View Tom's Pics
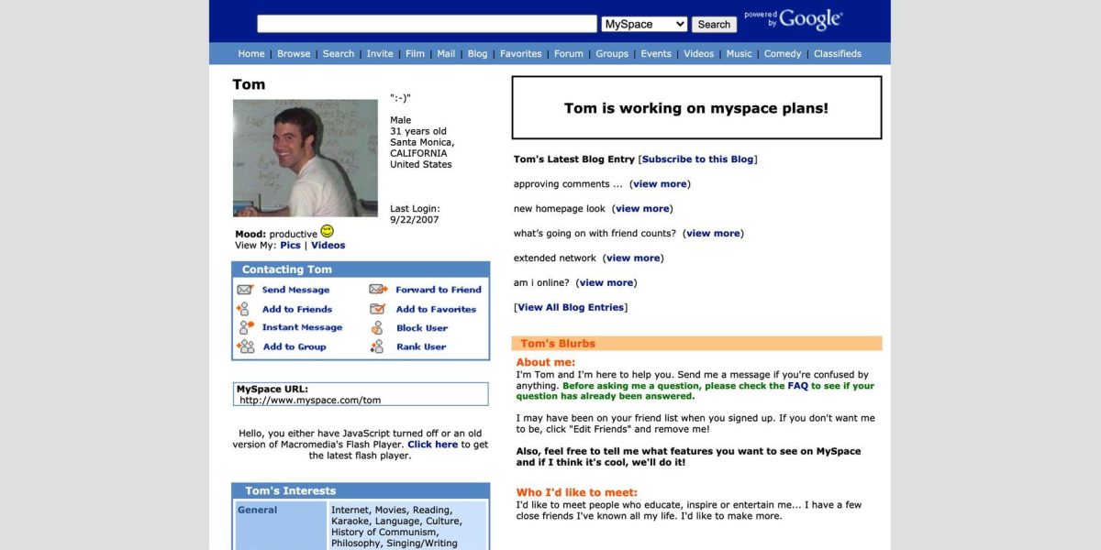The width and height of the screenshot is (1101, 550). pyautogui.click(x=291, y=245)
